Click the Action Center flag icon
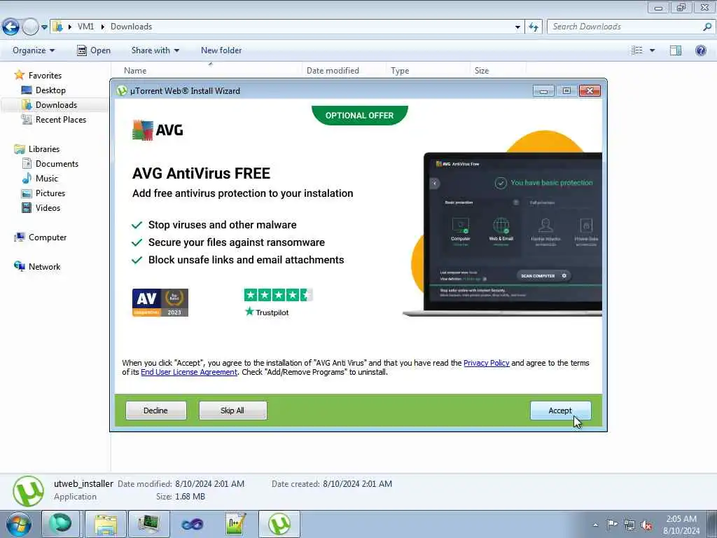The height and width of the screenshot is (538, 717). tap(612, 524)
